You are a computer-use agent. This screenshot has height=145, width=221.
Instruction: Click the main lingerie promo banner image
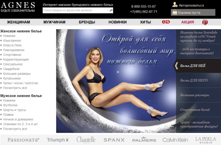(116, 81)
